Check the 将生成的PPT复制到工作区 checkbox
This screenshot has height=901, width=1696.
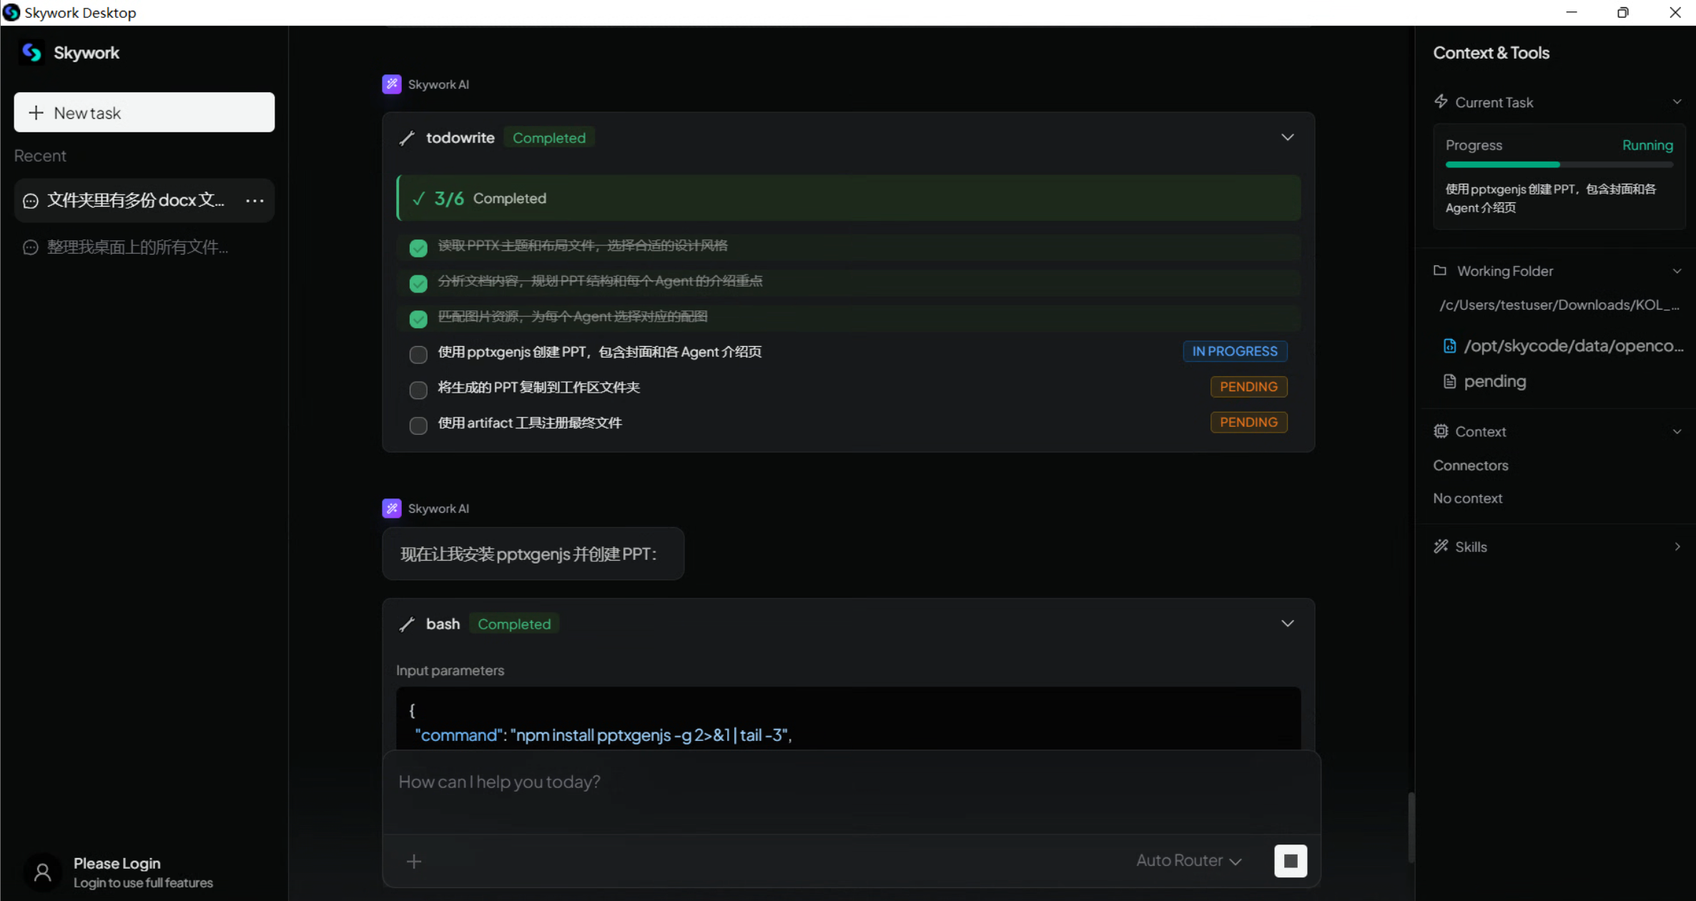tap(418, 390)
